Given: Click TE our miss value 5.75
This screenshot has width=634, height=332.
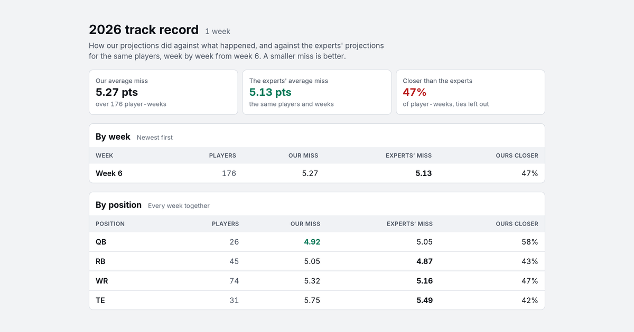Looking at the screenshot, I should 312,300.
